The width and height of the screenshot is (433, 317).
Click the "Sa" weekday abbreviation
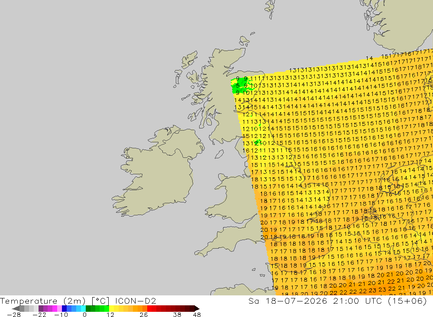tap(253, 301)
